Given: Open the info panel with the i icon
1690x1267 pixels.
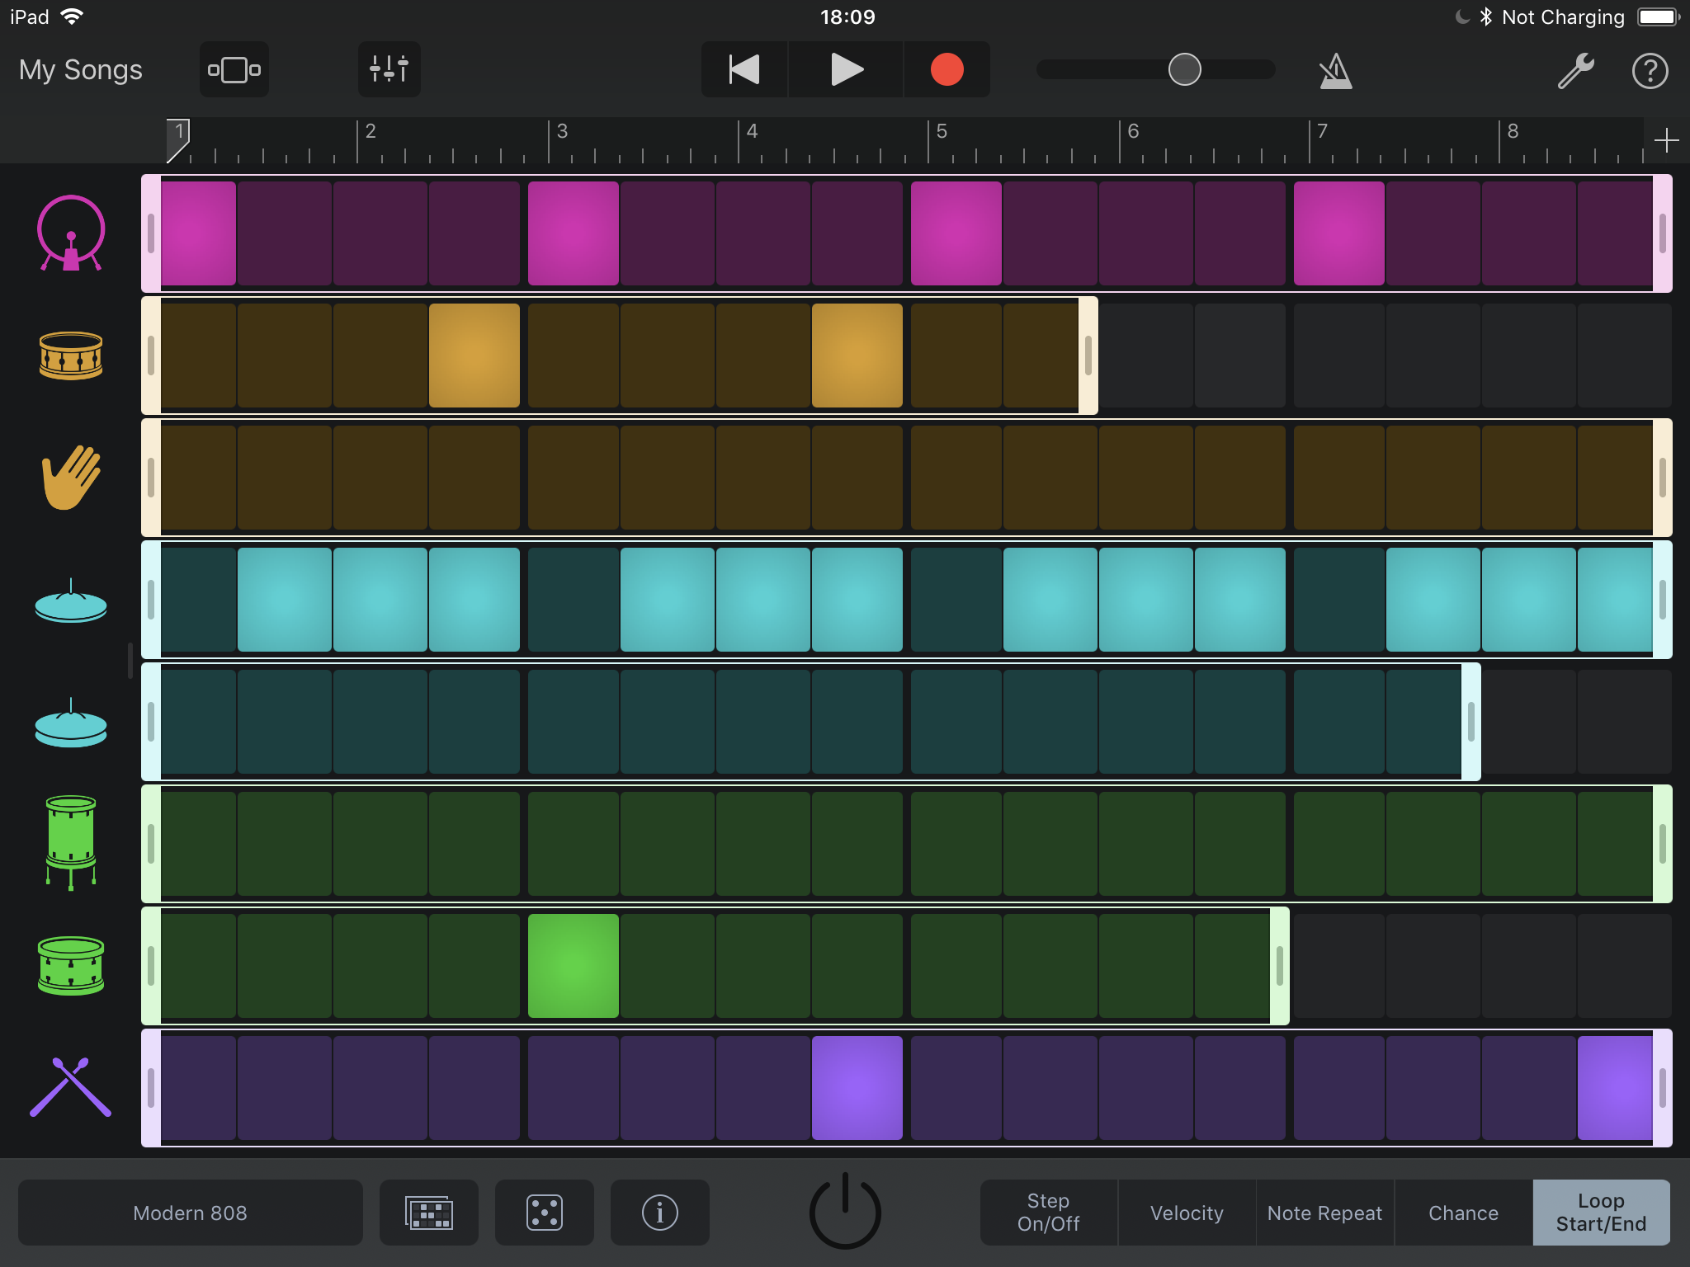Looking at the screenshot, I should 660,1211.
